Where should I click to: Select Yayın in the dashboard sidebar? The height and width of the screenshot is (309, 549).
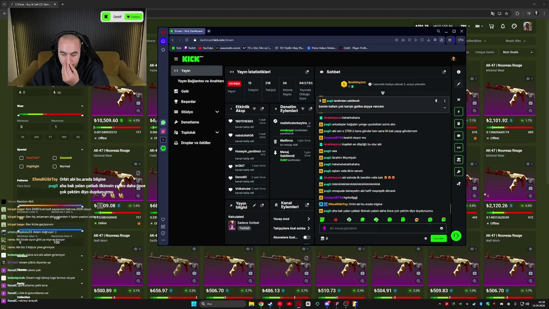coord(196,71)
